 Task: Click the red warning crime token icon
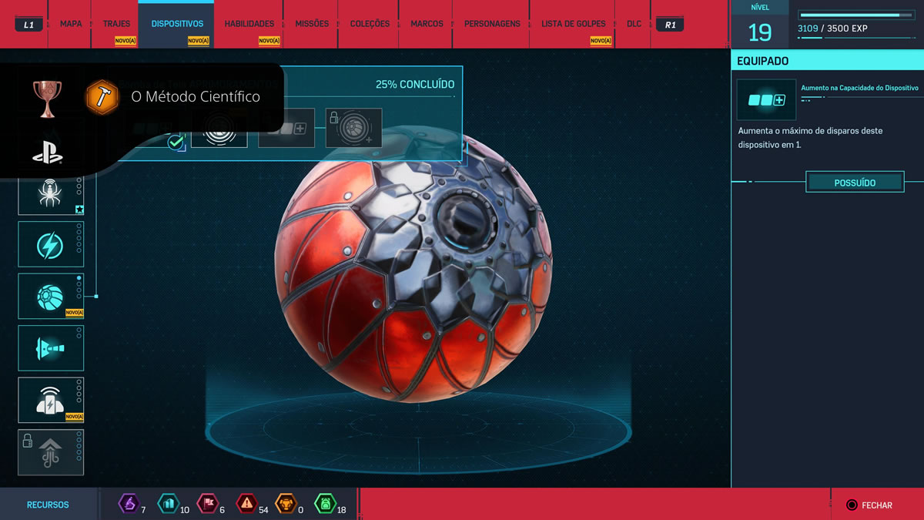tap(246, 504)
